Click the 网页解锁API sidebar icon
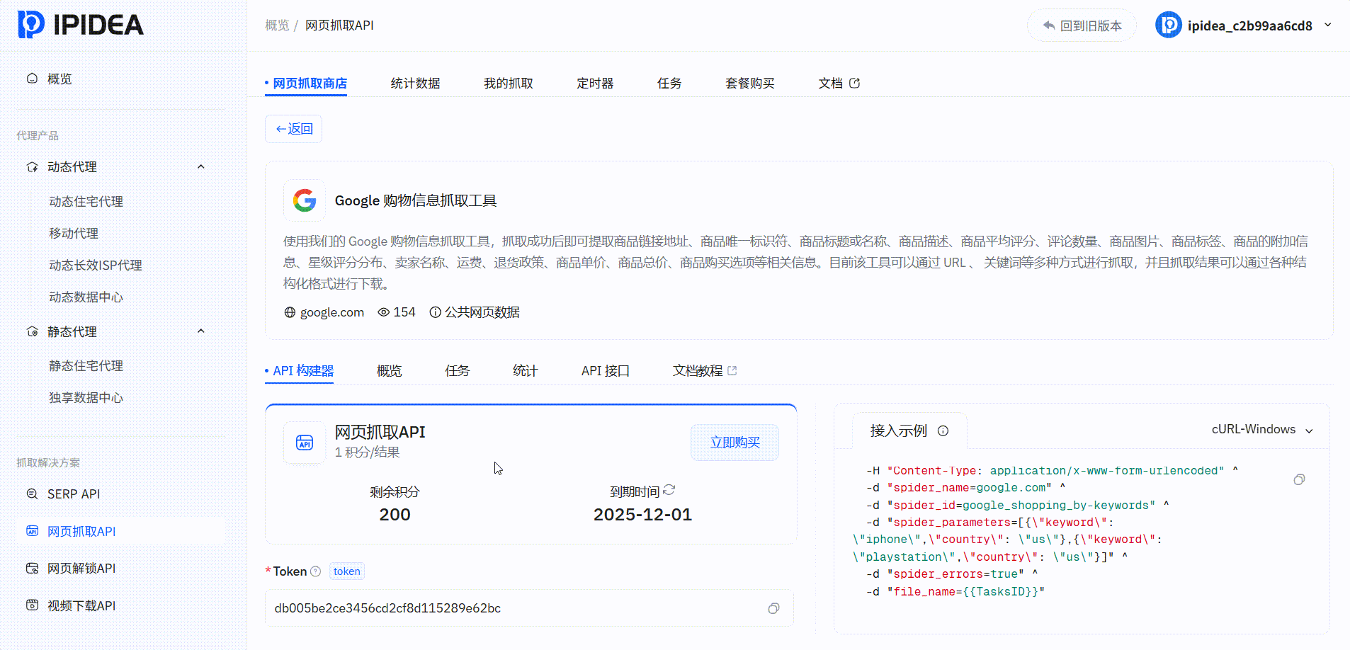Image resolution: width=1350 pixels, height=650 pixels. click(32, 569)
